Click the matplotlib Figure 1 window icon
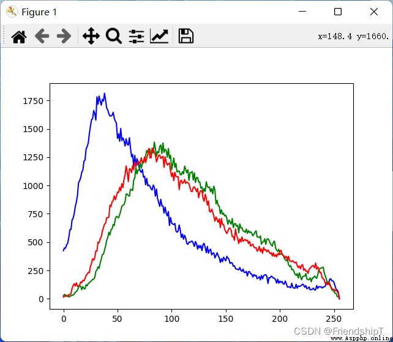Screen dimensions: 393x342 [12, 12]
